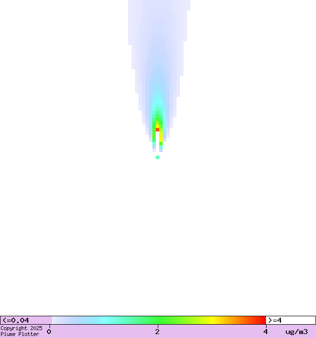Click the '2' tick label on the scale
Image resolution: width=316 pixels, height=338 pixels.
[157, 332]
